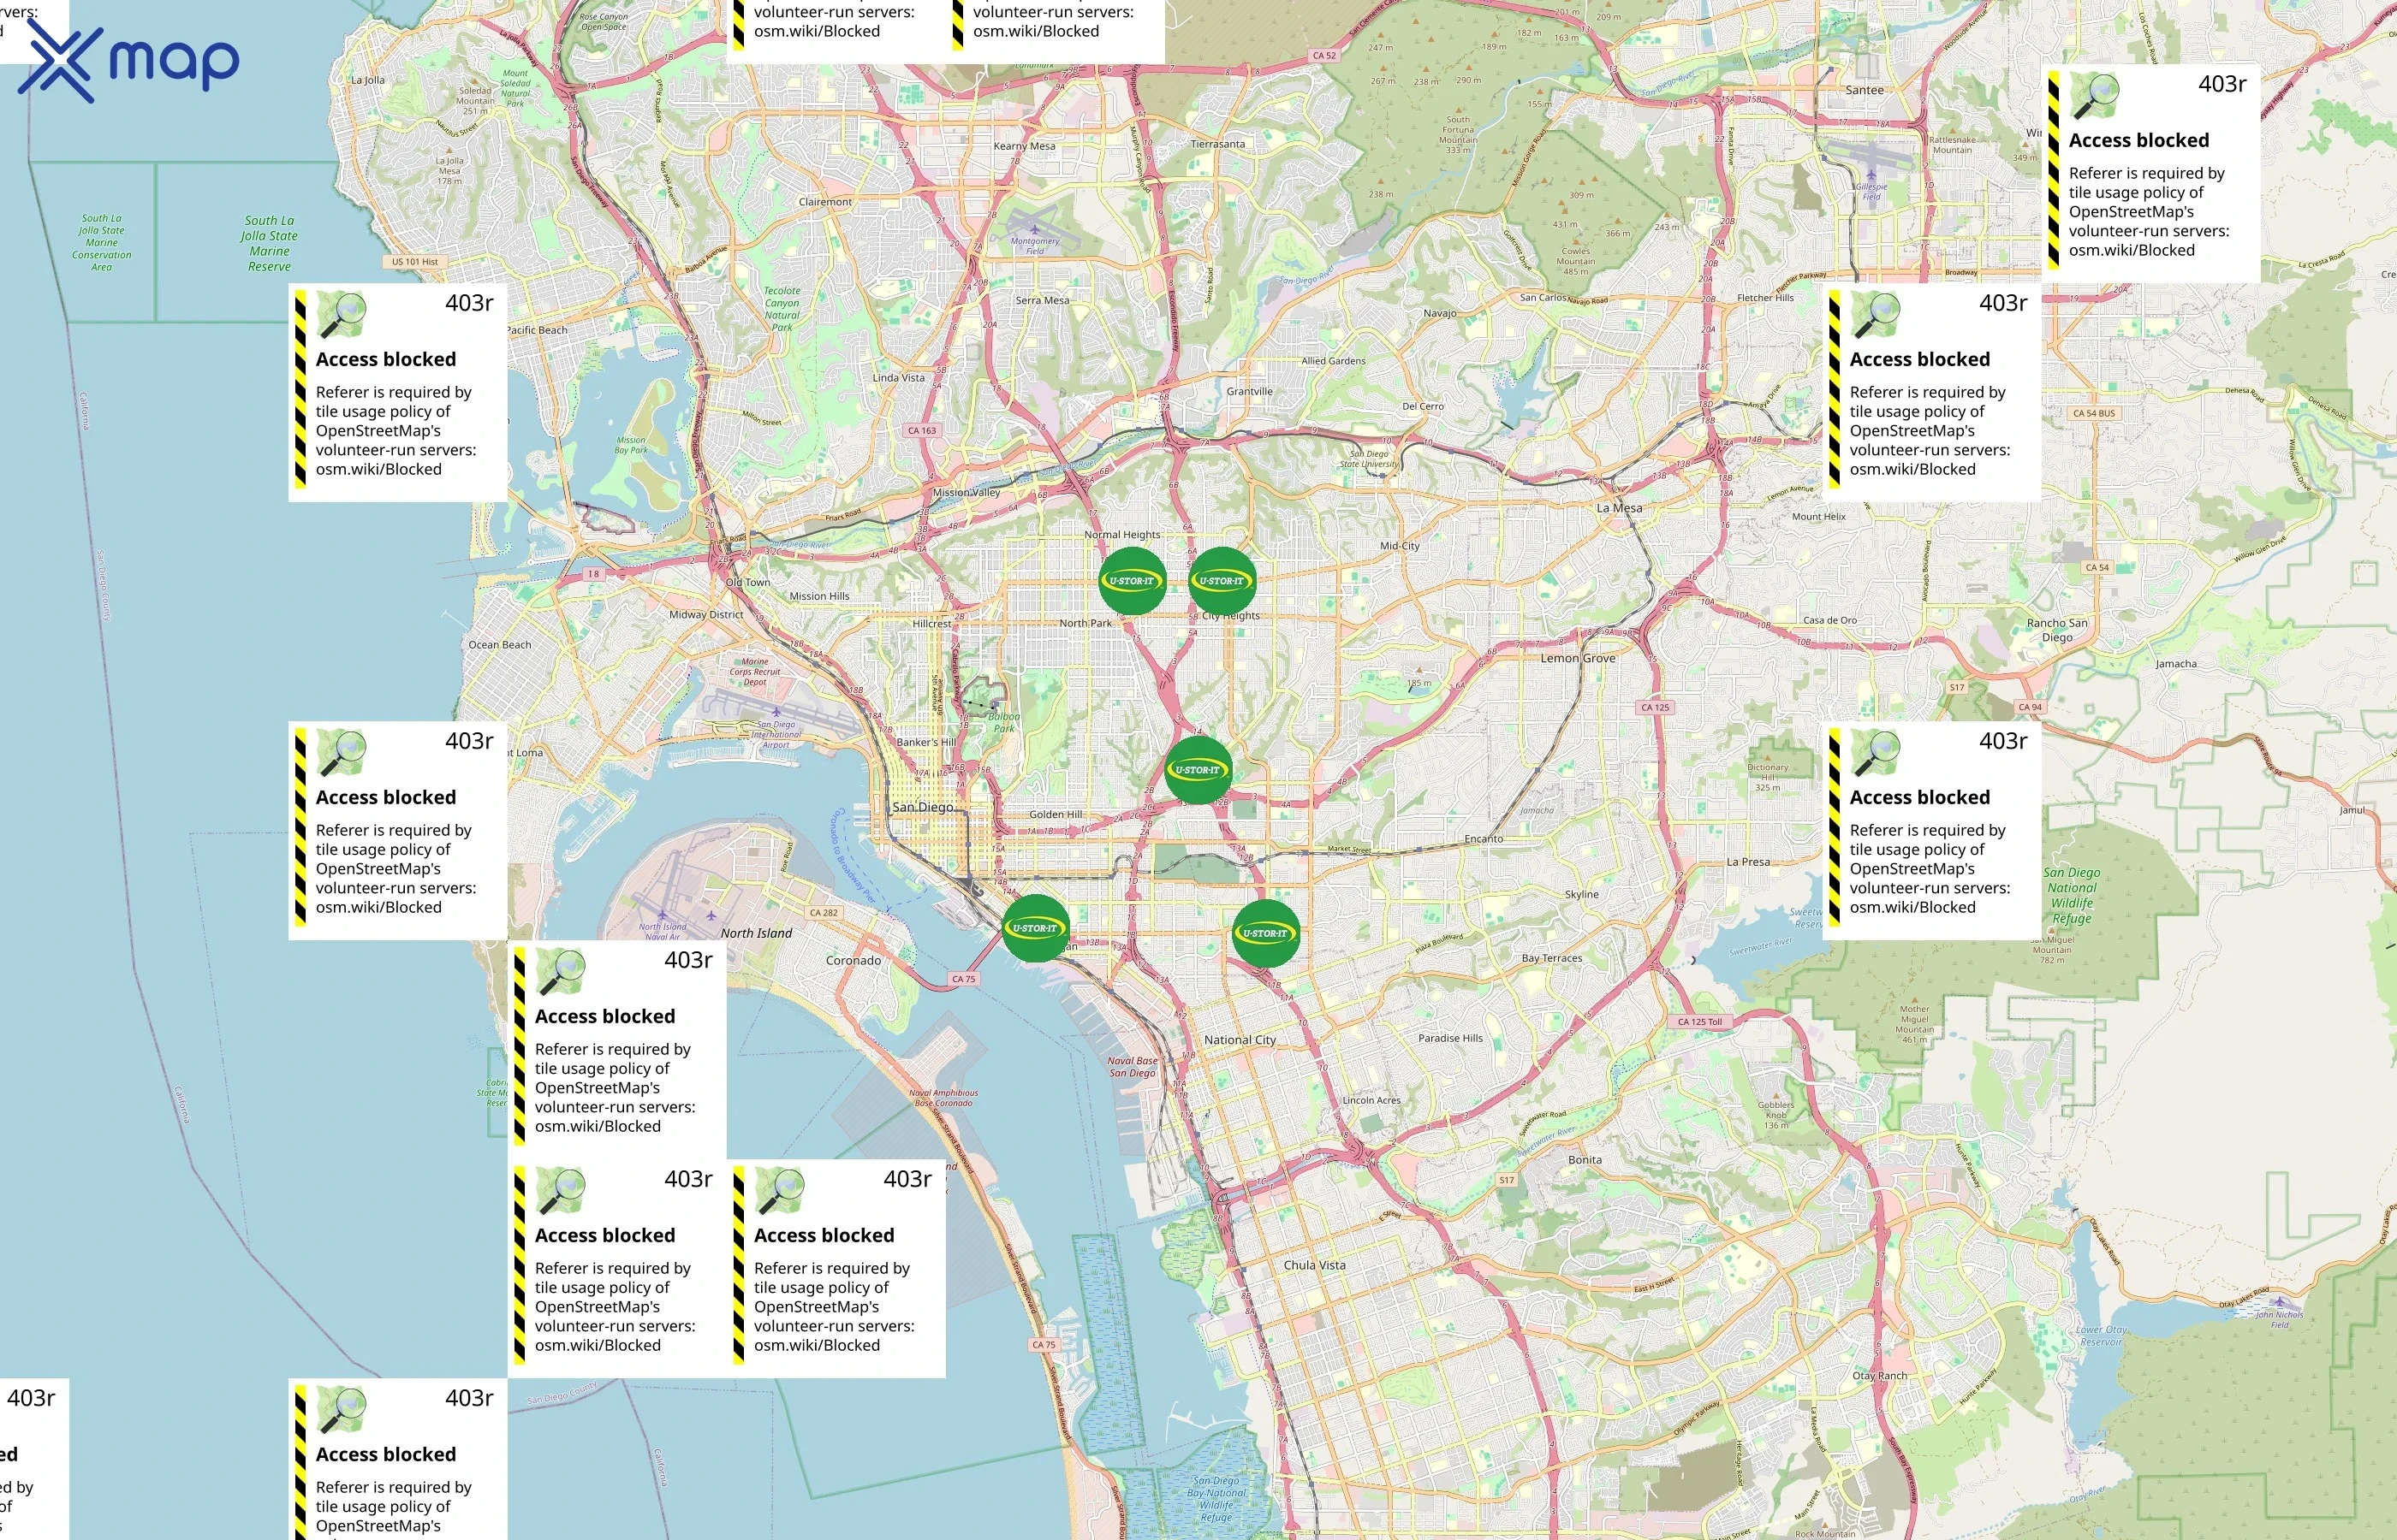Open U-STOR-IT marker northeast of Golden Hill
This screenshot has height=1540, width=2397.
pyautogui.click(x=1198, y=770)
